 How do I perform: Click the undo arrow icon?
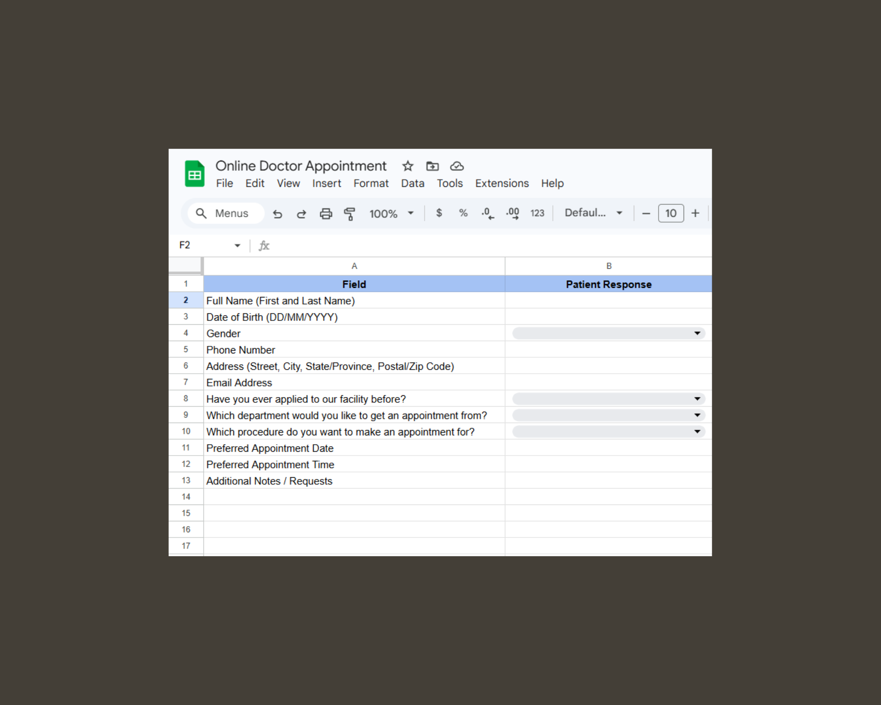[x=277, y=214]
